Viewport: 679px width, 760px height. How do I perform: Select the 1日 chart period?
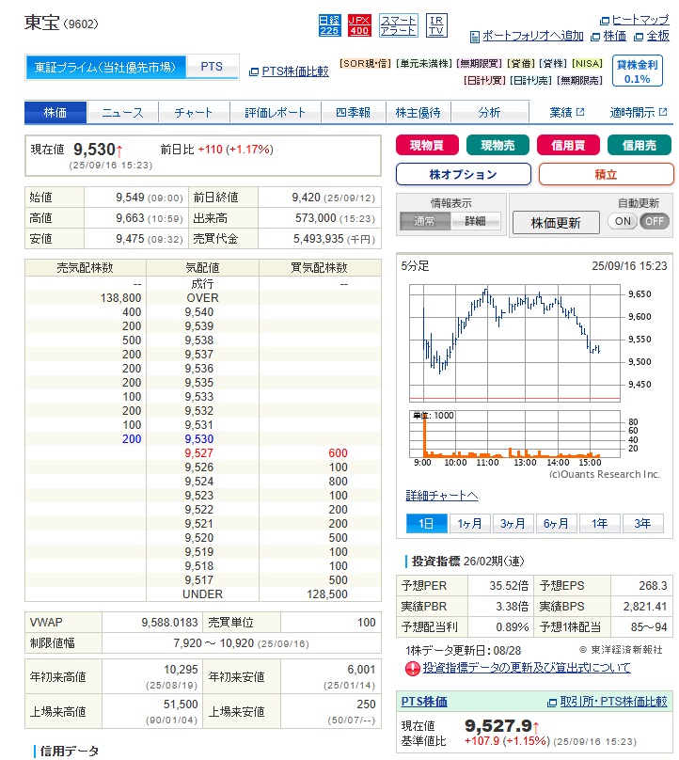coord(427,524)
